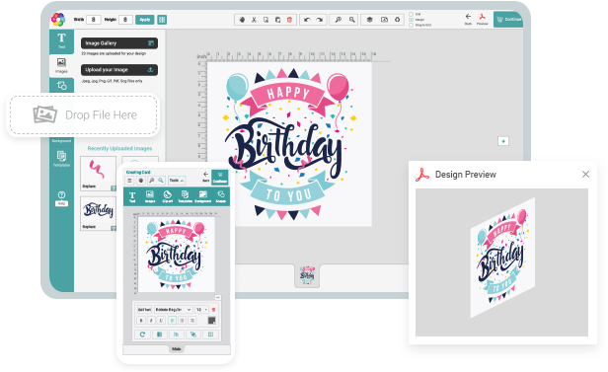Align text left in mobile panel
This screenshot has height=372, width=608.
coord(172,320)
